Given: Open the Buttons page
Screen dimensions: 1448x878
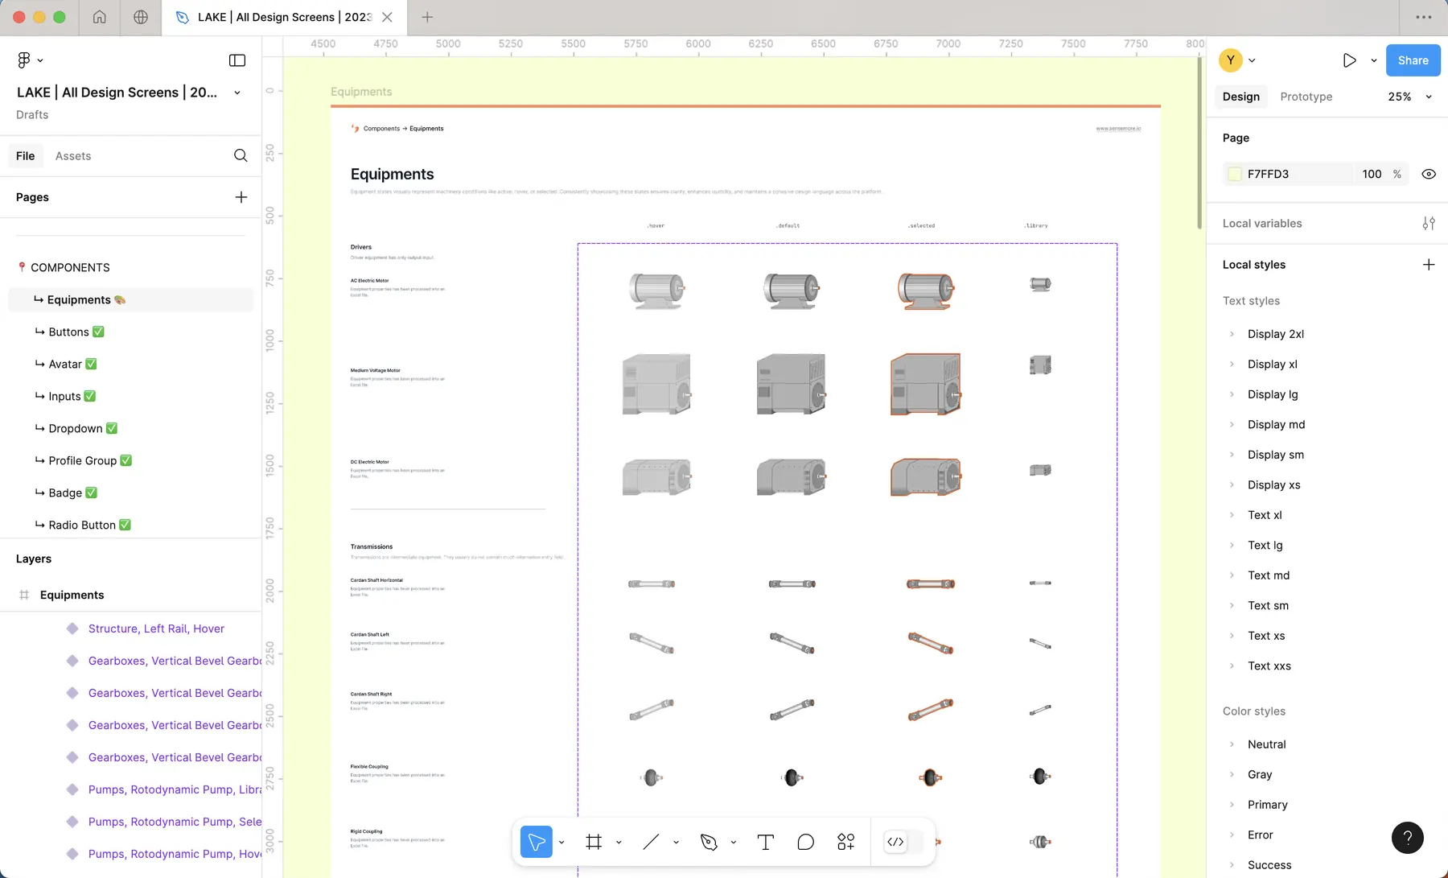Looking at the screenshot, I should coord(69,332).
